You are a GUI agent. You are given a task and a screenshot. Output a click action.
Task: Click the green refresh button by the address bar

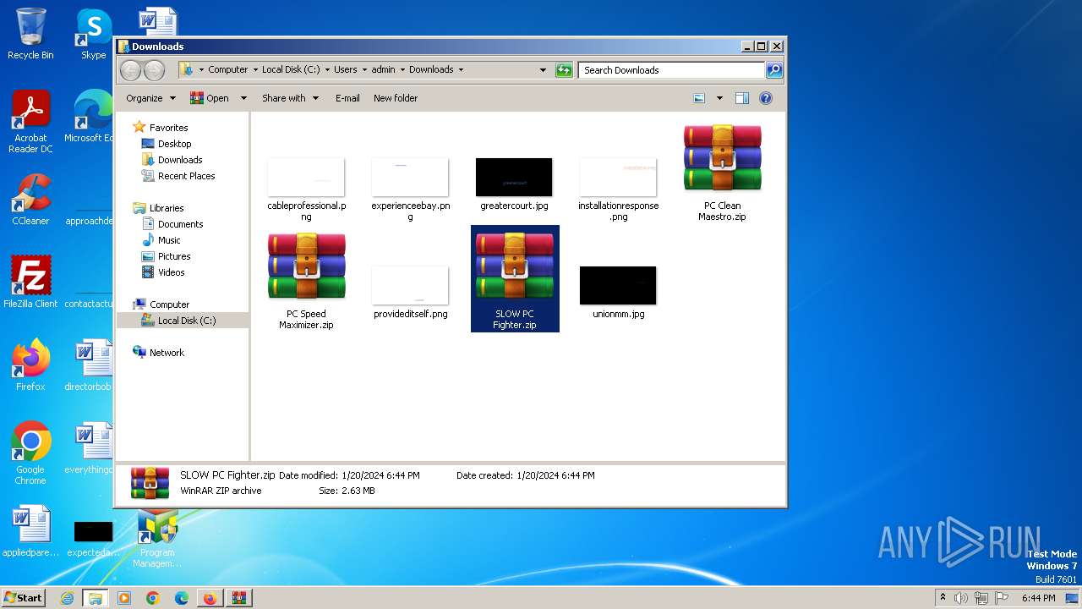coord(564,70)
